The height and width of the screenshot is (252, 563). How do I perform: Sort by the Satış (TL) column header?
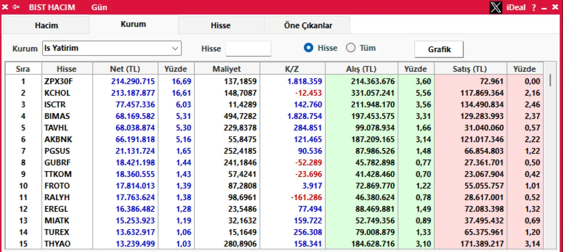[470, 69]
